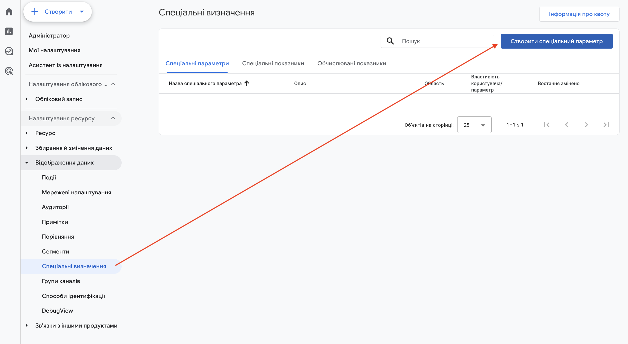Open Reports bar chart icon
This screenshot has width=628, height=344.
[9, 31]
